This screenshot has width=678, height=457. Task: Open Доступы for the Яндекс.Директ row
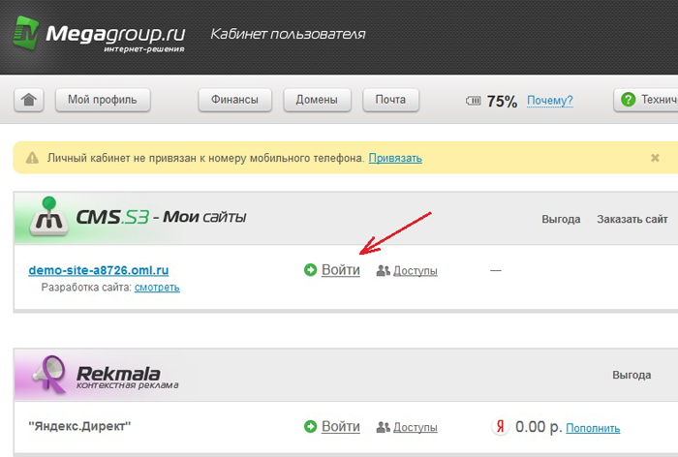(416, 428)
